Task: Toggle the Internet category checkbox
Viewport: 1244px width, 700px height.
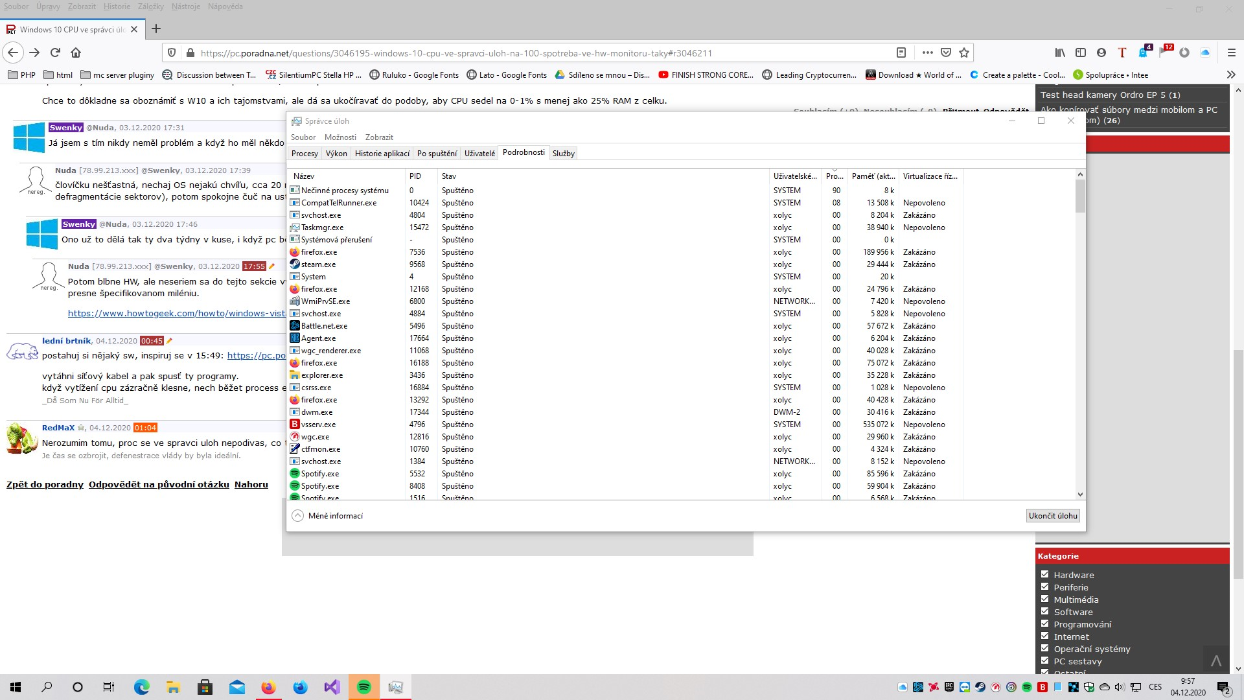Action: 1044,636
